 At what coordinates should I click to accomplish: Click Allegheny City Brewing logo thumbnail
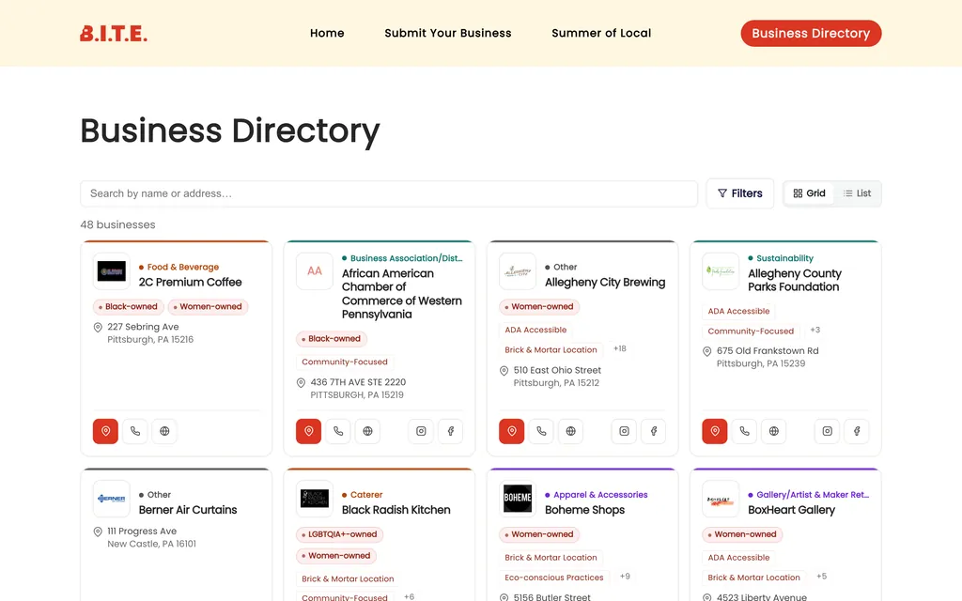(518, 271)
